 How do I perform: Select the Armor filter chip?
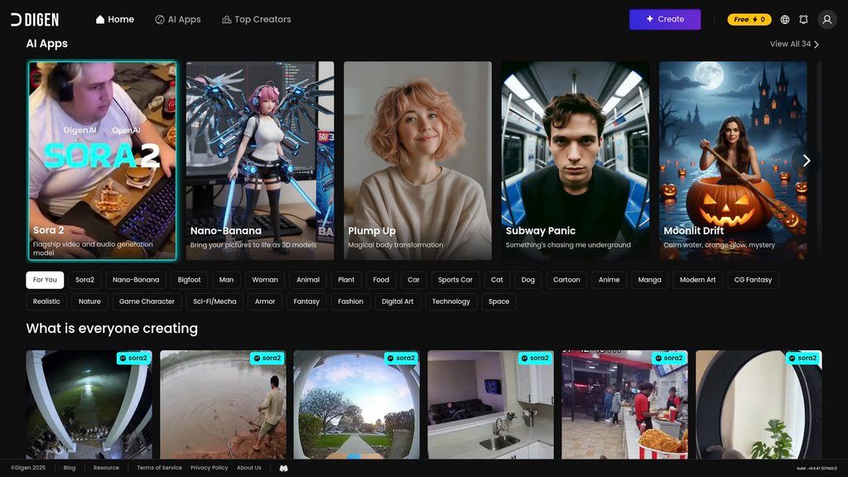[265, 301]
